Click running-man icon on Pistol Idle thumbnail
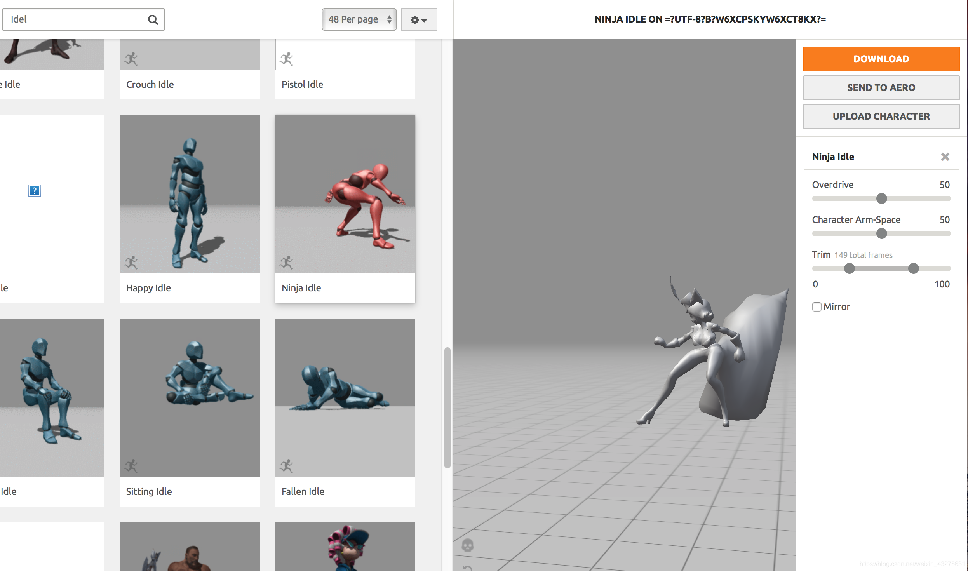 tap(287, 59)
